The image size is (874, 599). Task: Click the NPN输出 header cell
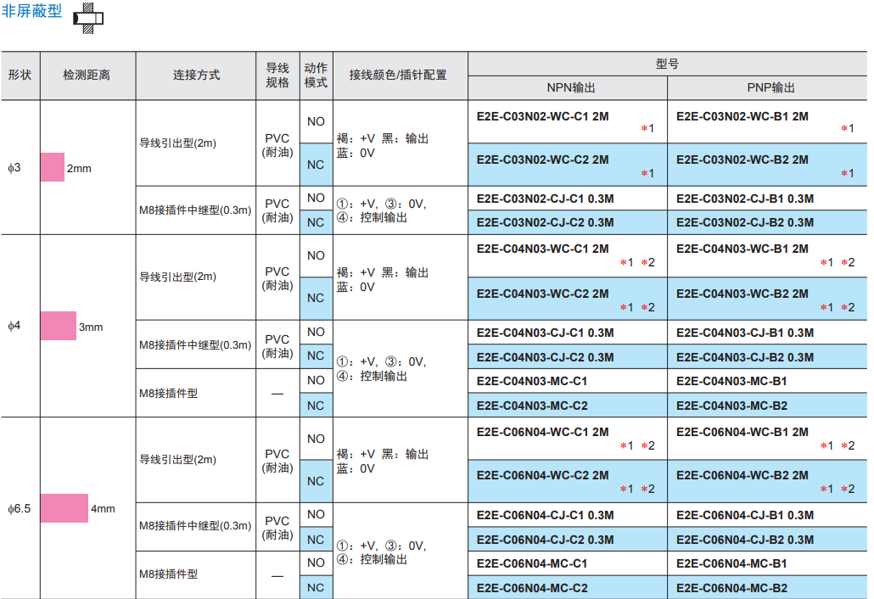pos(568,87)
